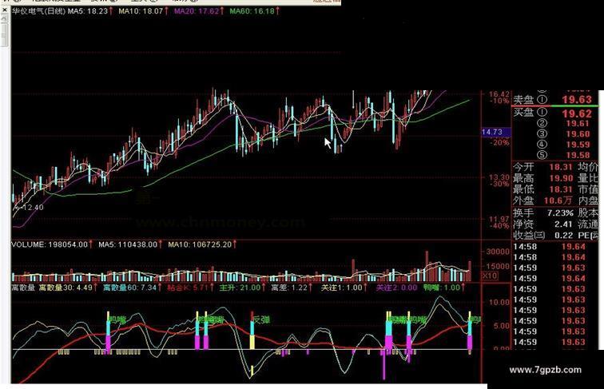Click the 5.00 indicator axis label
Image resolution: width=604 pixels, height=389 pixels.
coord(502,326)
